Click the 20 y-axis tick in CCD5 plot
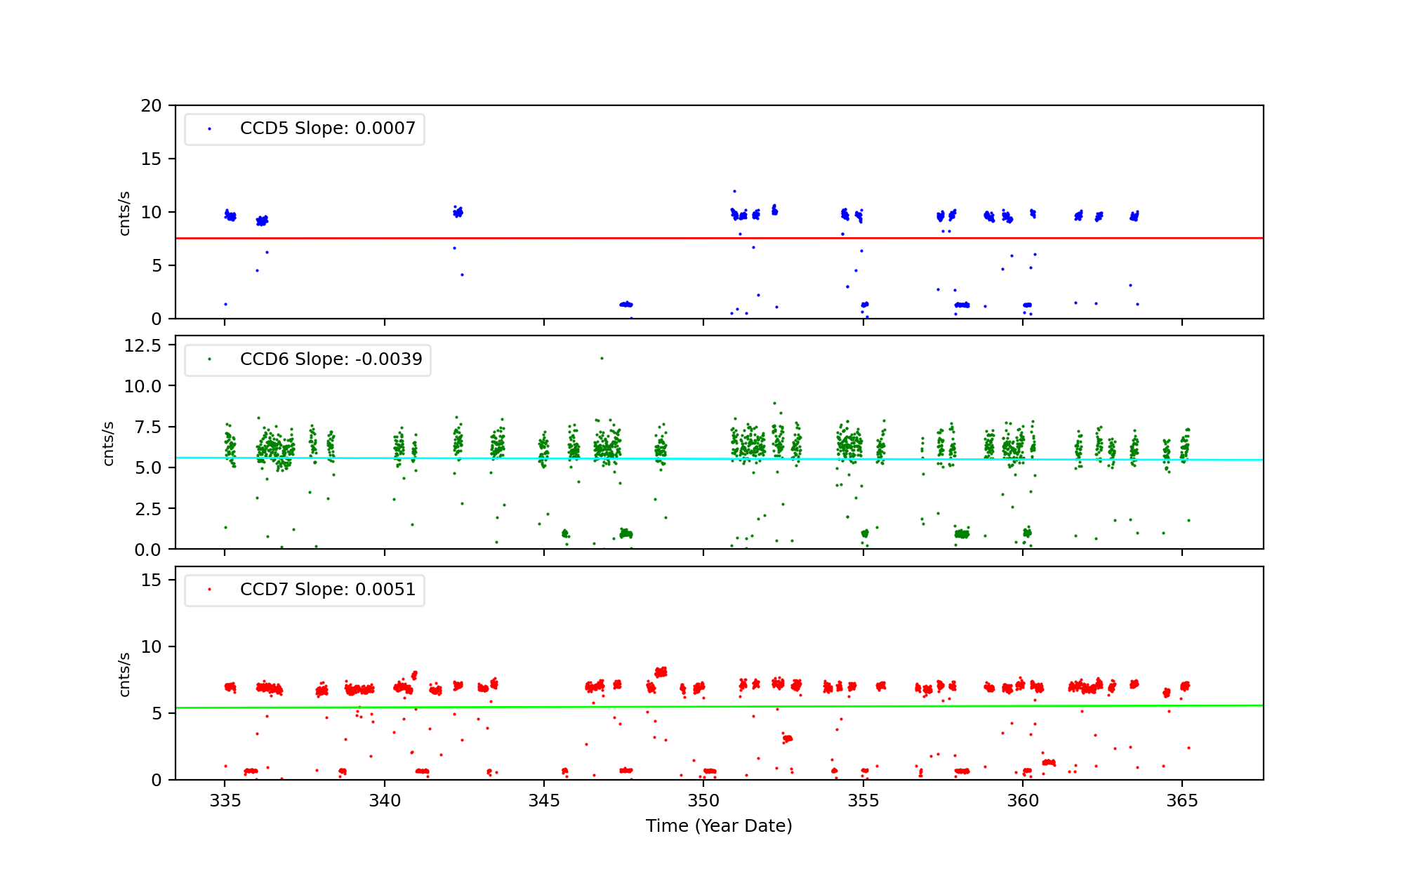The height and width of the screenshot is (876, 1404). tap(151, 106)
